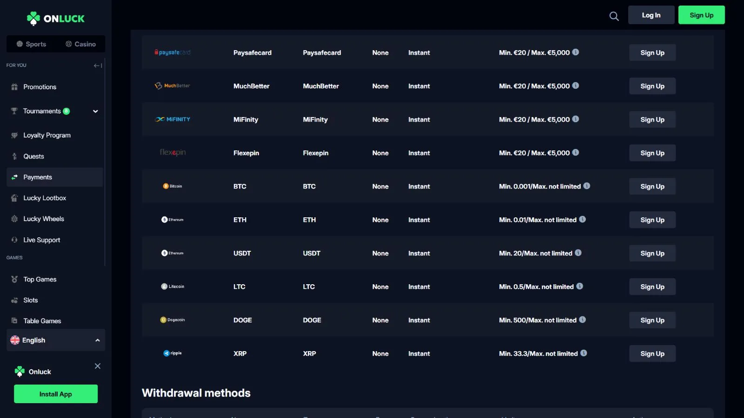
Task: Open Promotions from the sidebar
Action: (x=40, y=87)
